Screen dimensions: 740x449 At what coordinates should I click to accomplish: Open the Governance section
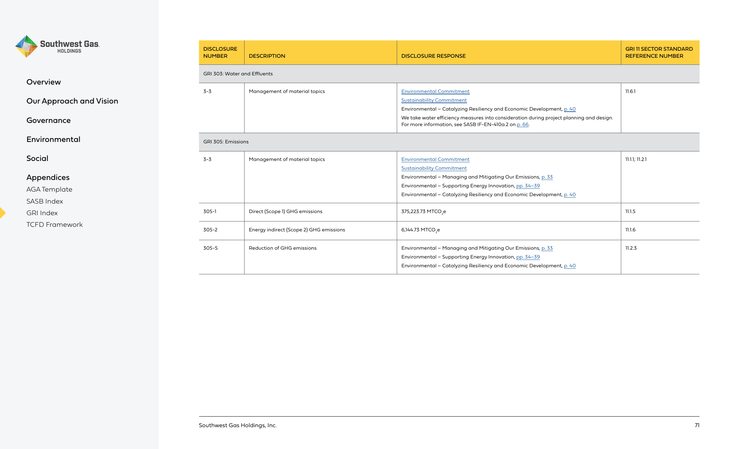pyautogui.click(x=49, y=120)
